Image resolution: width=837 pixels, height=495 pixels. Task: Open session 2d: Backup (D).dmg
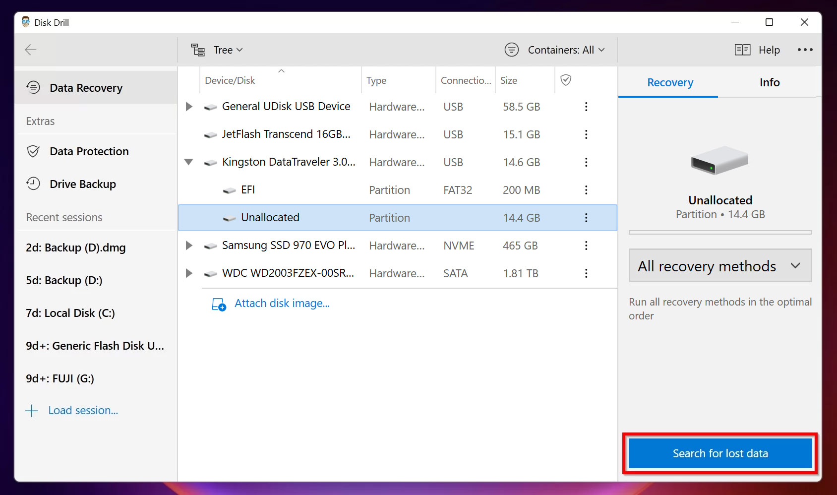click(76, 247)
